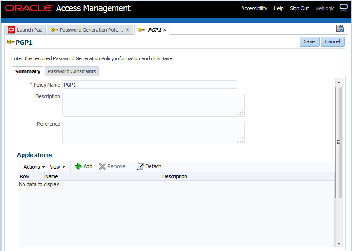Click the scrollbar up arrow
352x251 pixels.
(339, 82)
